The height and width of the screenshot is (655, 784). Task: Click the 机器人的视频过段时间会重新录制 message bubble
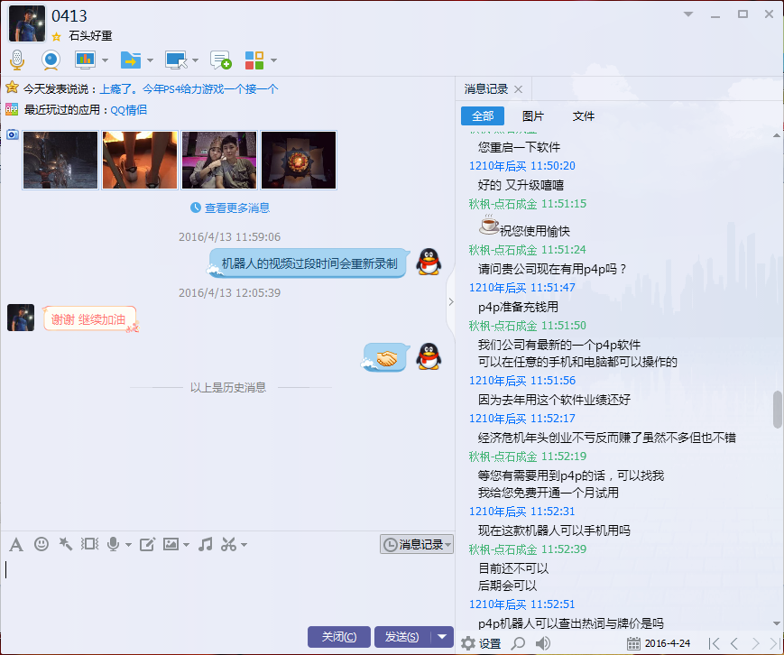[309, 263]
